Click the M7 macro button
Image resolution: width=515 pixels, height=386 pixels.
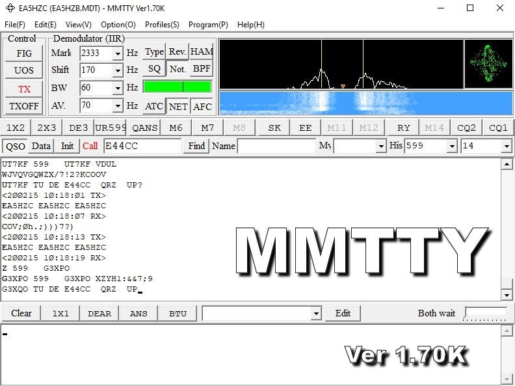[207, 128]
